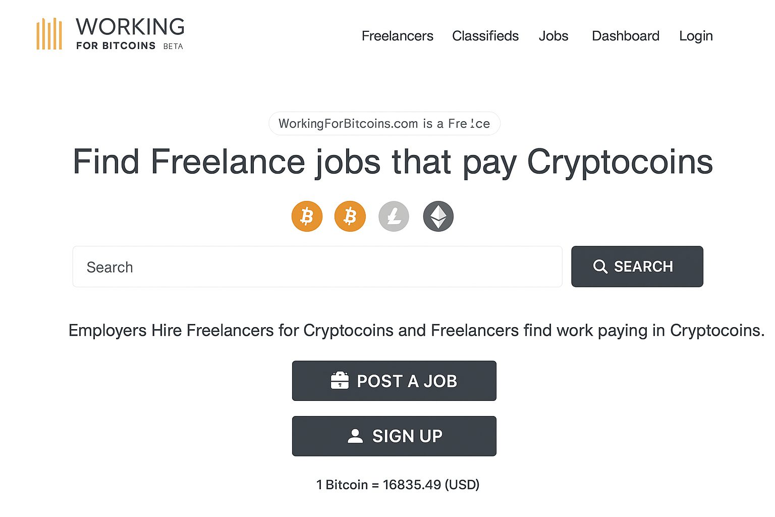Select the dark Ethereum coin icon
The image size is (775, 517).
[x=438, y=217]
